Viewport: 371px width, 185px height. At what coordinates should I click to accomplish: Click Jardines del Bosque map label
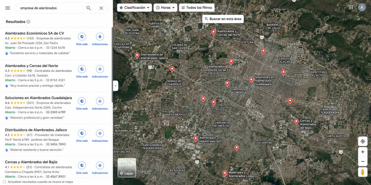[x=239, y=91]
